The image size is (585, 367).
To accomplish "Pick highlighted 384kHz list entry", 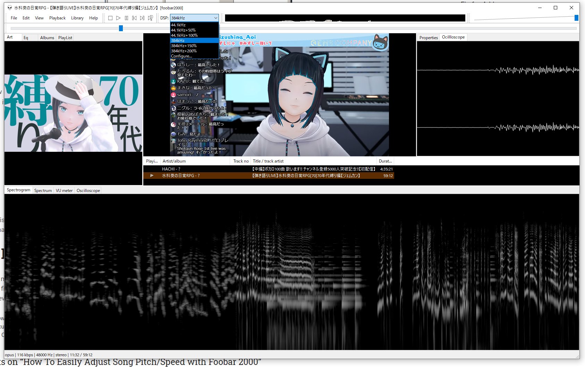I will [x=194, y=41].
